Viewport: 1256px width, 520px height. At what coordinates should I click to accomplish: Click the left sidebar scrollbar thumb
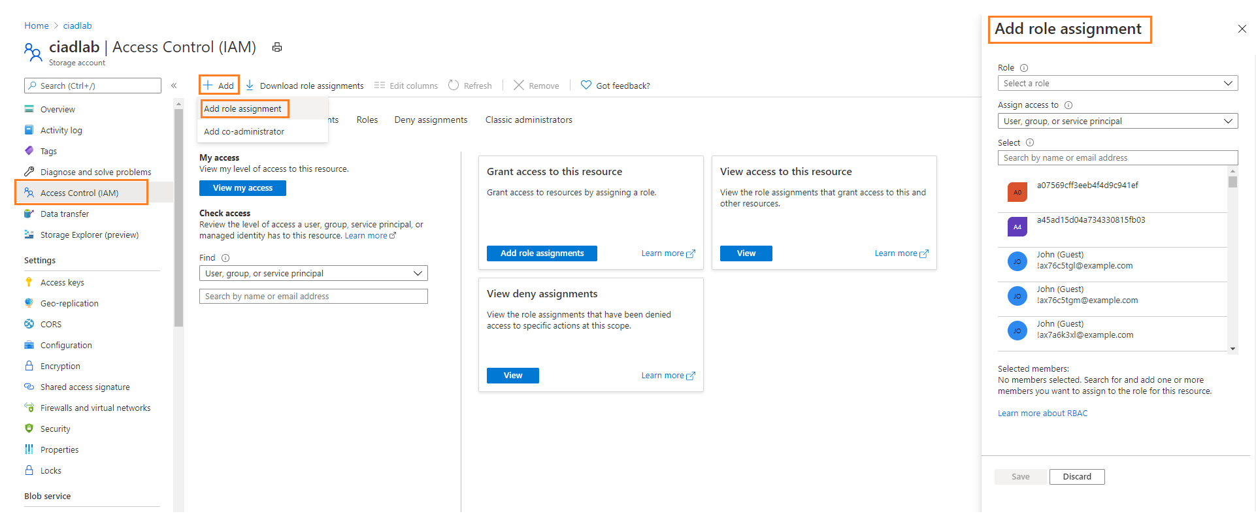[178, 218]
